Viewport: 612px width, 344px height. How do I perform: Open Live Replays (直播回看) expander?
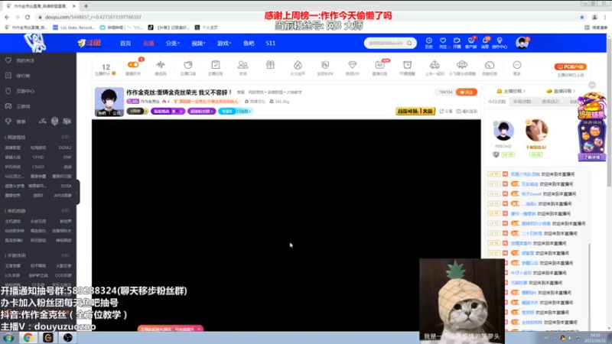click(x=561, y=91)
